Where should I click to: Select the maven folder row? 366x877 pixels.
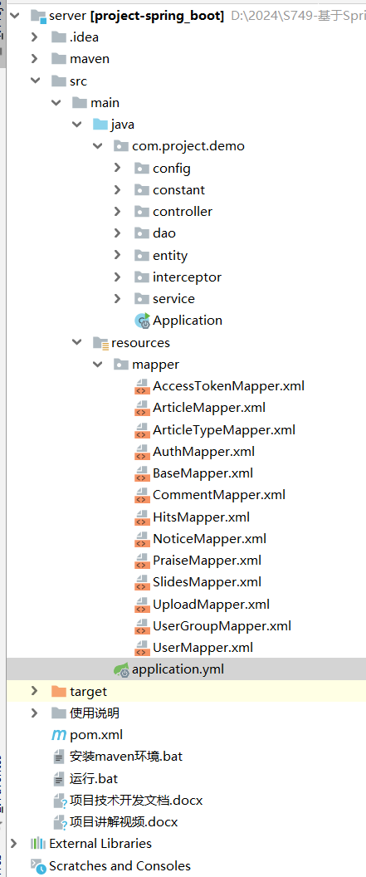coord(90,59)
